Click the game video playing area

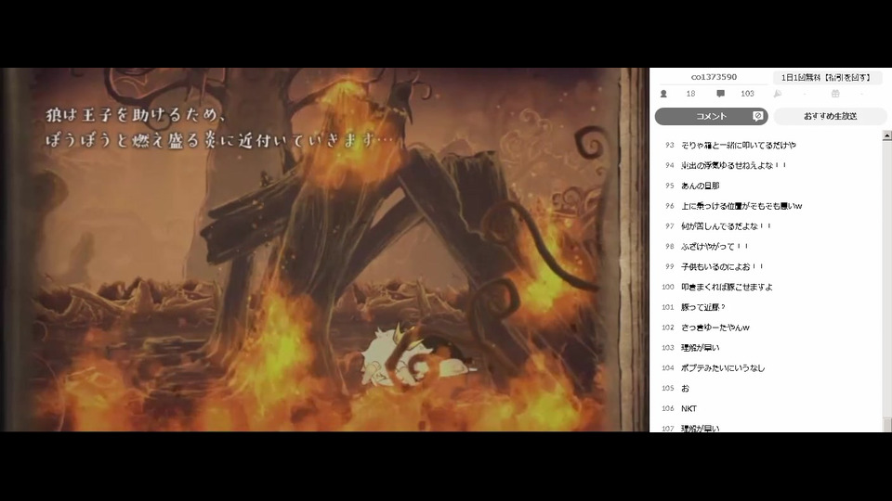click(x=324, y=250)
